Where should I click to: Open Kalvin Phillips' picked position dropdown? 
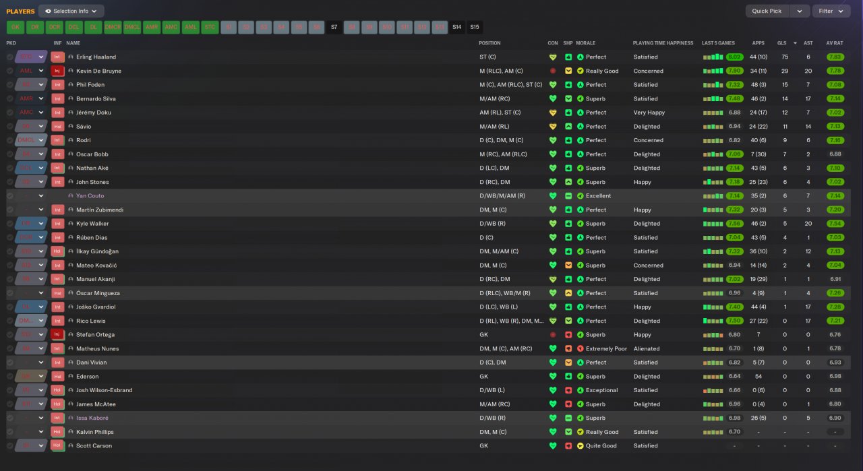pos(31,432)
